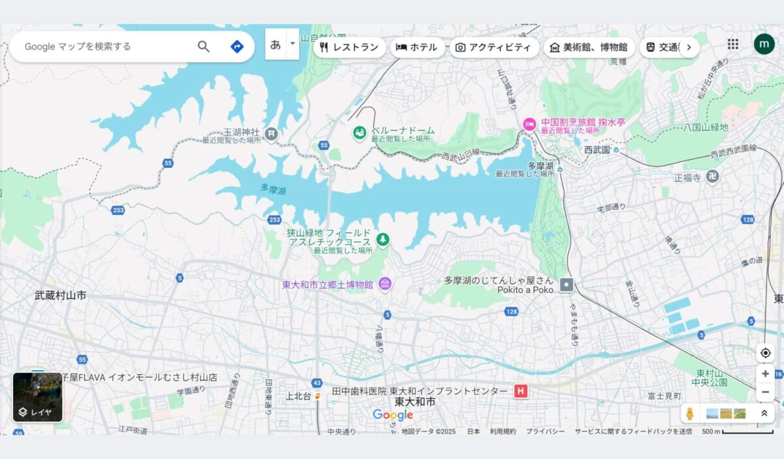
Task: Zoom in with the plus button
Action: pyautogui.click(x=765, y=374)
